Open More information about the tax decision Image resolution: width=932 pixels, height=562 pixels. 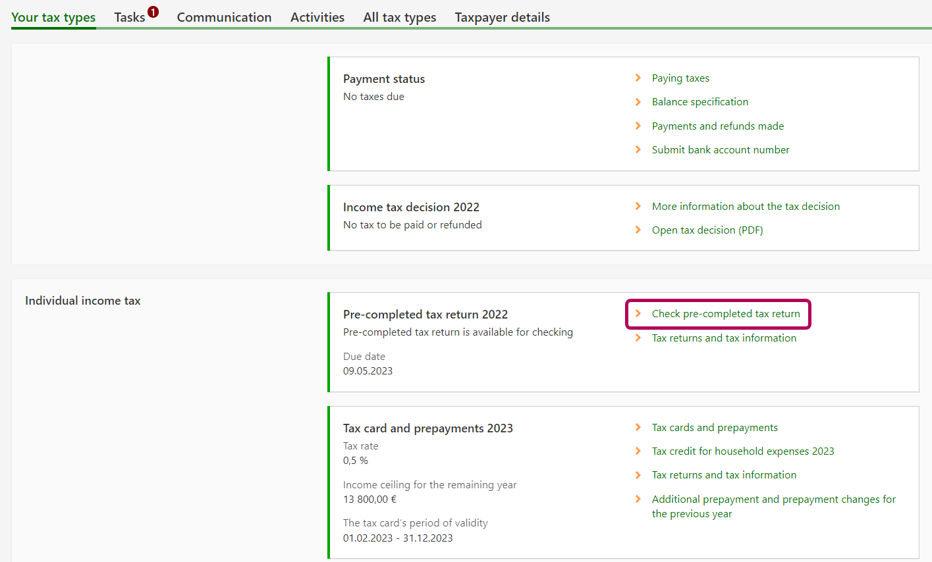[x=746, y=206]
